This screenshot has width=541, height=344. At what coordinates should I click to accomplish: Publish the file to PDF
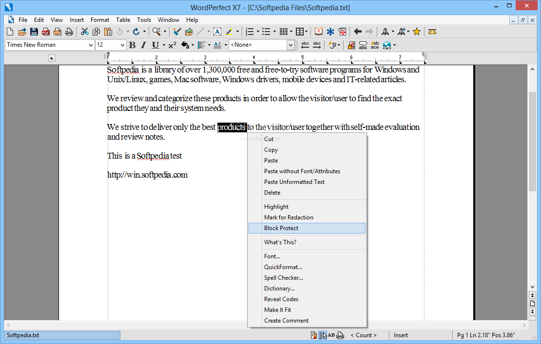(x=46, y=31)
